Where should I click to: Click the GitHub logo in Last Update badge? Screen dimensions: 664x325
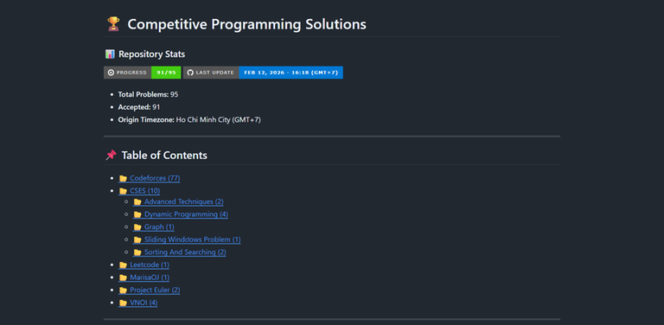coord(190,73)
